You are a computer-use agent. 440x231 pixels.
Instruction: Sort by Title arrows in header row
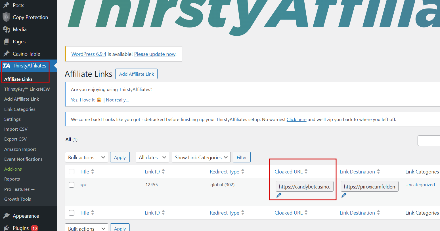(93, 171)
